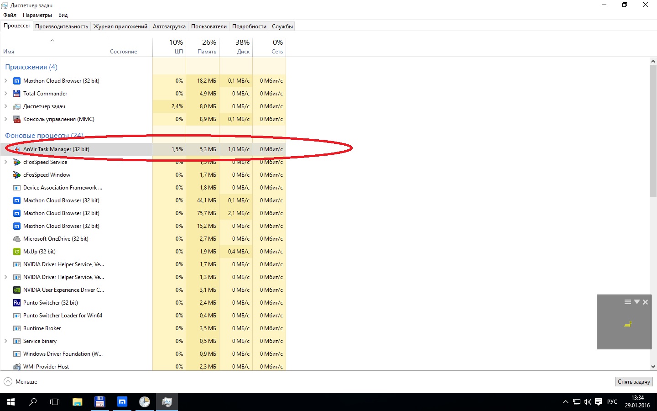
Task: Click the Консоль управления (MMC) icon
Action: coord(17,119)
